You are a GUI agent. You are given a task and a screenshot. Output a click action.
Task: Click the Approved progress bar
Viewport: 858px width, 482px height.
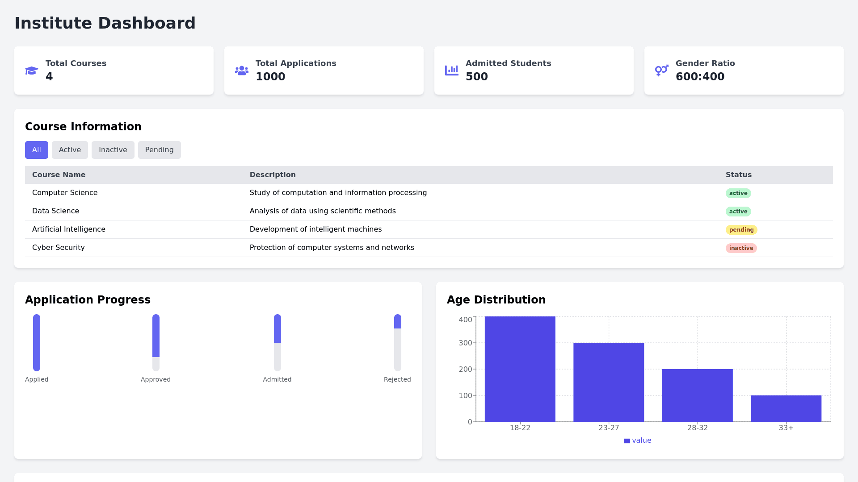pyautogui.click(x=156, y=343)
